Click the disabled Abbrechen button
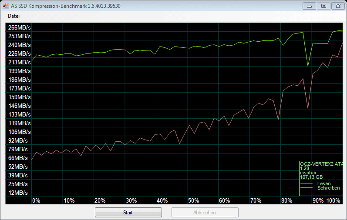 click(205, 213)
